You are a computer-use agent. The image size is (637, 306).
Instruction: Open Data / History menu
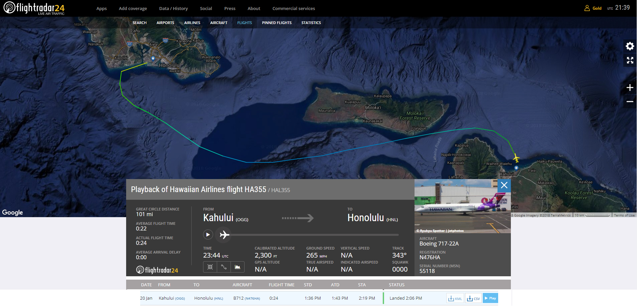coord(173,8)
